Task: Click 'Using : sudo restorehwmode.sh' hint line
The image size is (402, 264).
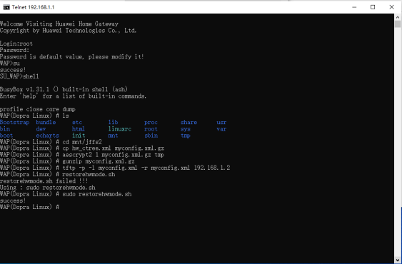Action: pos(48,188)
